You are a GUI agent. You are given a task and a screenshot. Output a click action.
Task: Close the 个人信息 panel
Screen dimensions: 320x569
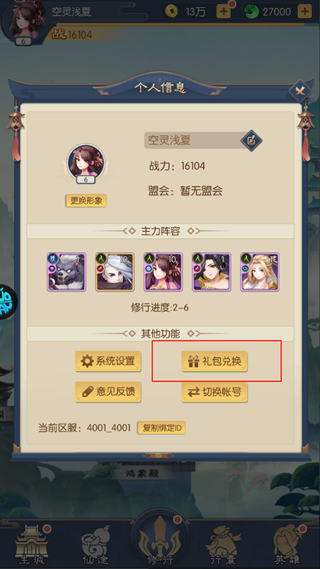point(301,90)
